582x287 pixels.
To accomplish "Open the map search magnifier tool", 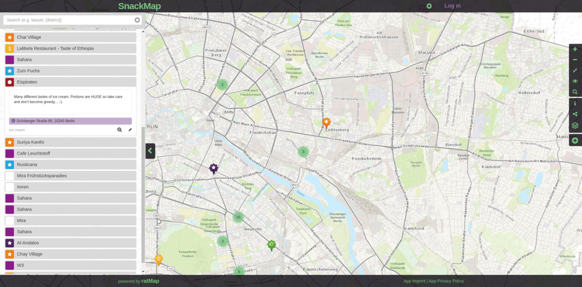I will 575,91.
